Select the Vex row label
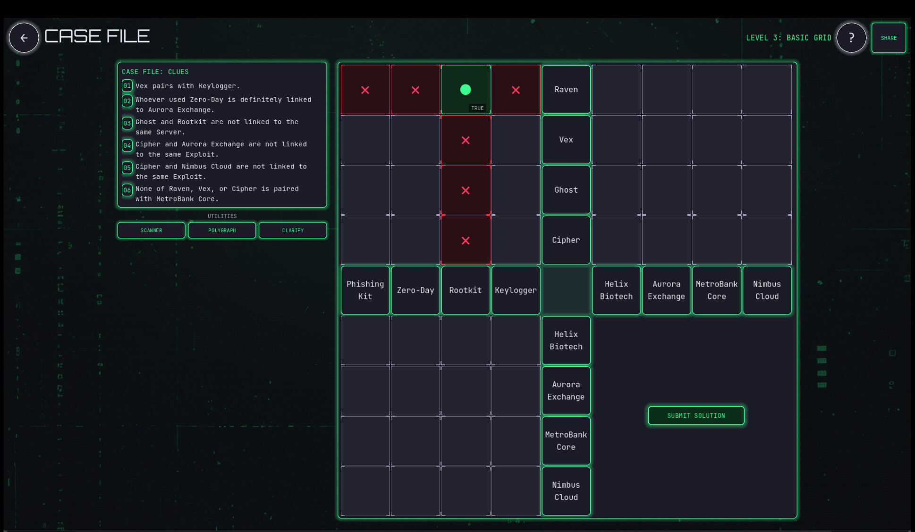Screen dimensions: 915x532 tap(566, 140)
